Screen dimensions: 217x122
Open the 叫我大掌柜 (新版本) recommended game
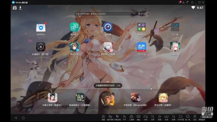coord(52,98)
